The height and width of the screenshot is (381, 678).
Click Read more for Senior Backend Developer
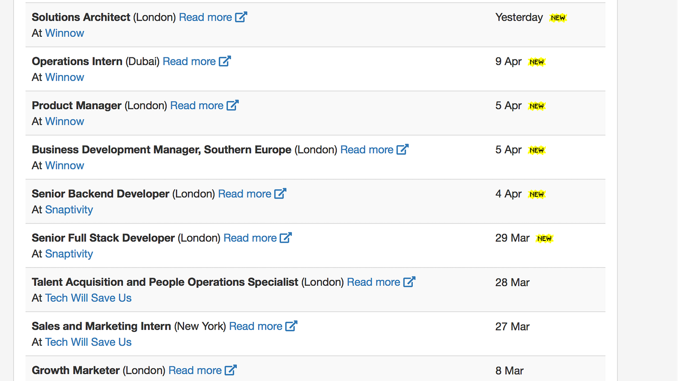[245, 194]
